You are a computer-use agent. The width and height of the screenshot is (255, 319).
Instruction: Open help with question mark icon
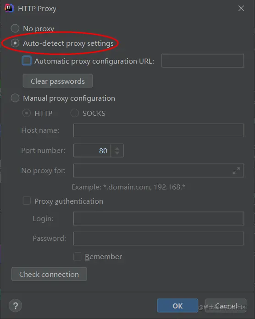(15, 306)
